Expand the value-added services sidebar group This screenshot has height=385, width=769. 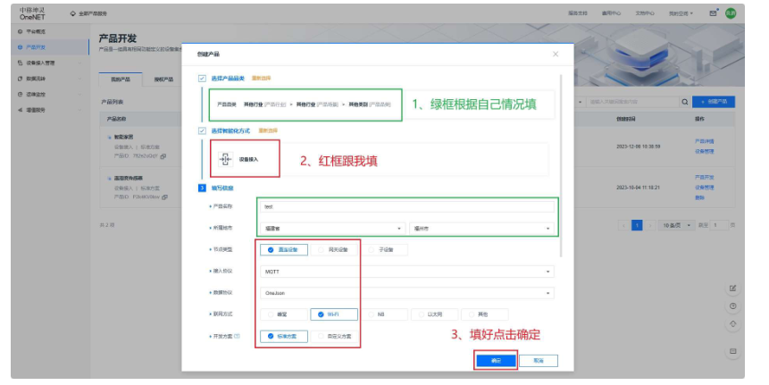tap(80, 110)
